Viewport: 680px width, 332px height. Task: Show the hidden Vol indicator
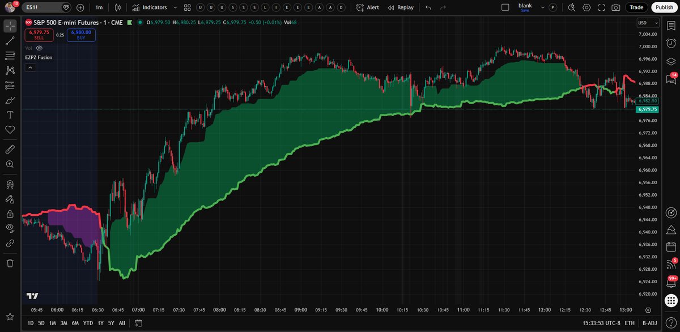point(39,48)
